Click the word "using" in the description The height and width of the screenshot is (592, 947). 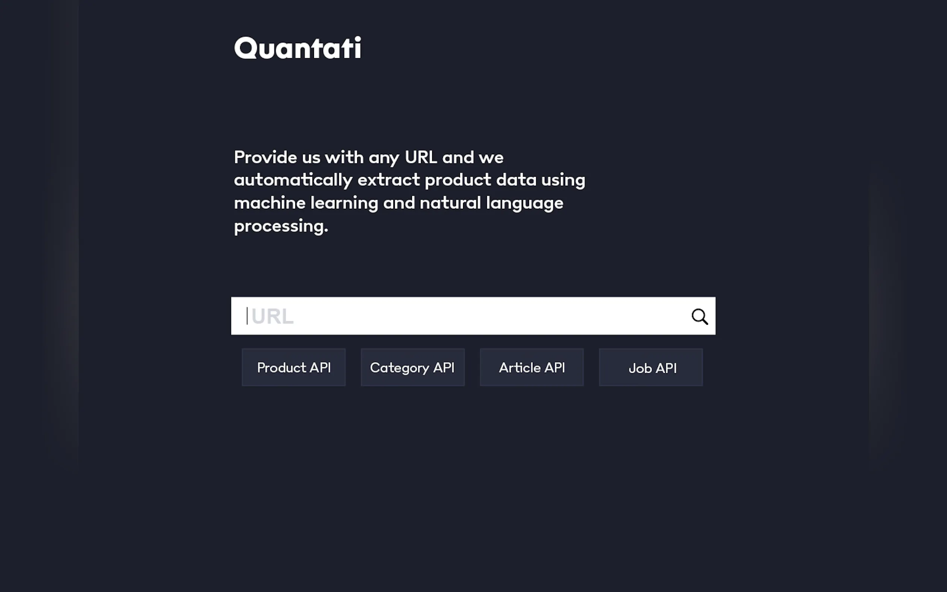(x=563, y=181)
